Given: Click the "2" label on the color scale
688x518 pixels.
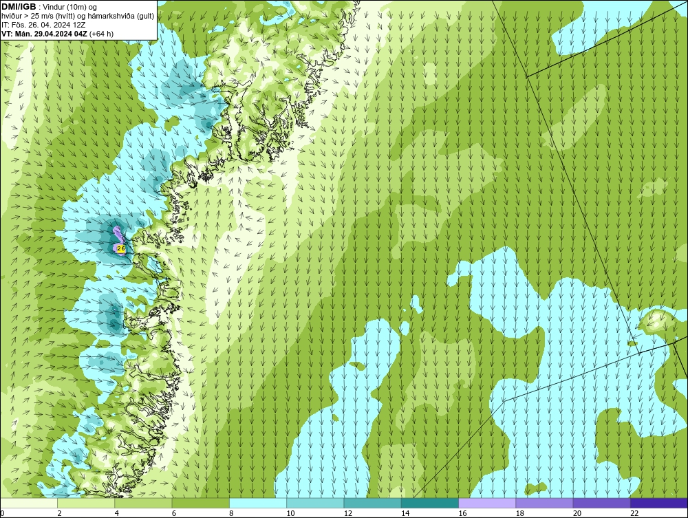Looking at the screenshot, I should (x=59, y=513).
